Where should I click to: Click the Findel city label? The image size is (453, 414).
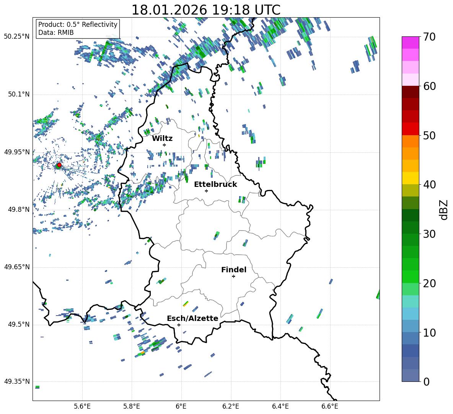coord(234,270)
